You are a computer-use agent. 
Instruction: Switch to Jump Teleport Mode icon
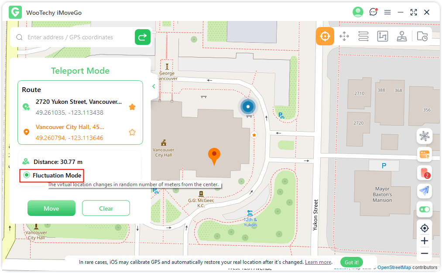344,36
